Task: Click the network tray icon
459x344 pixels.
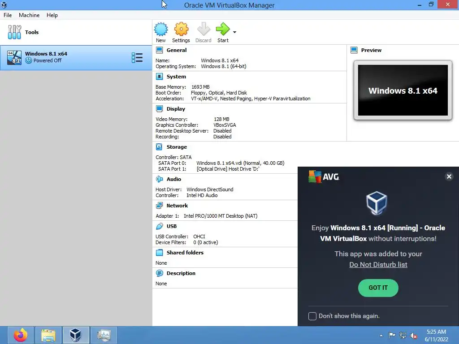Action: (403, 335)
